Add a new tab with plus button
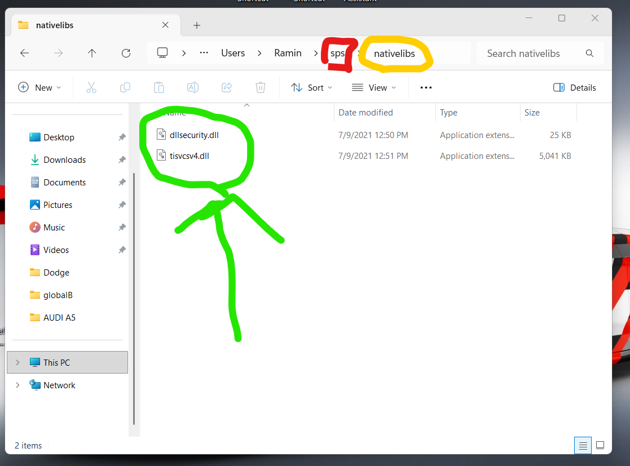Image resolution: width=630 pixels, height=466 pixels. pos(196,25)
